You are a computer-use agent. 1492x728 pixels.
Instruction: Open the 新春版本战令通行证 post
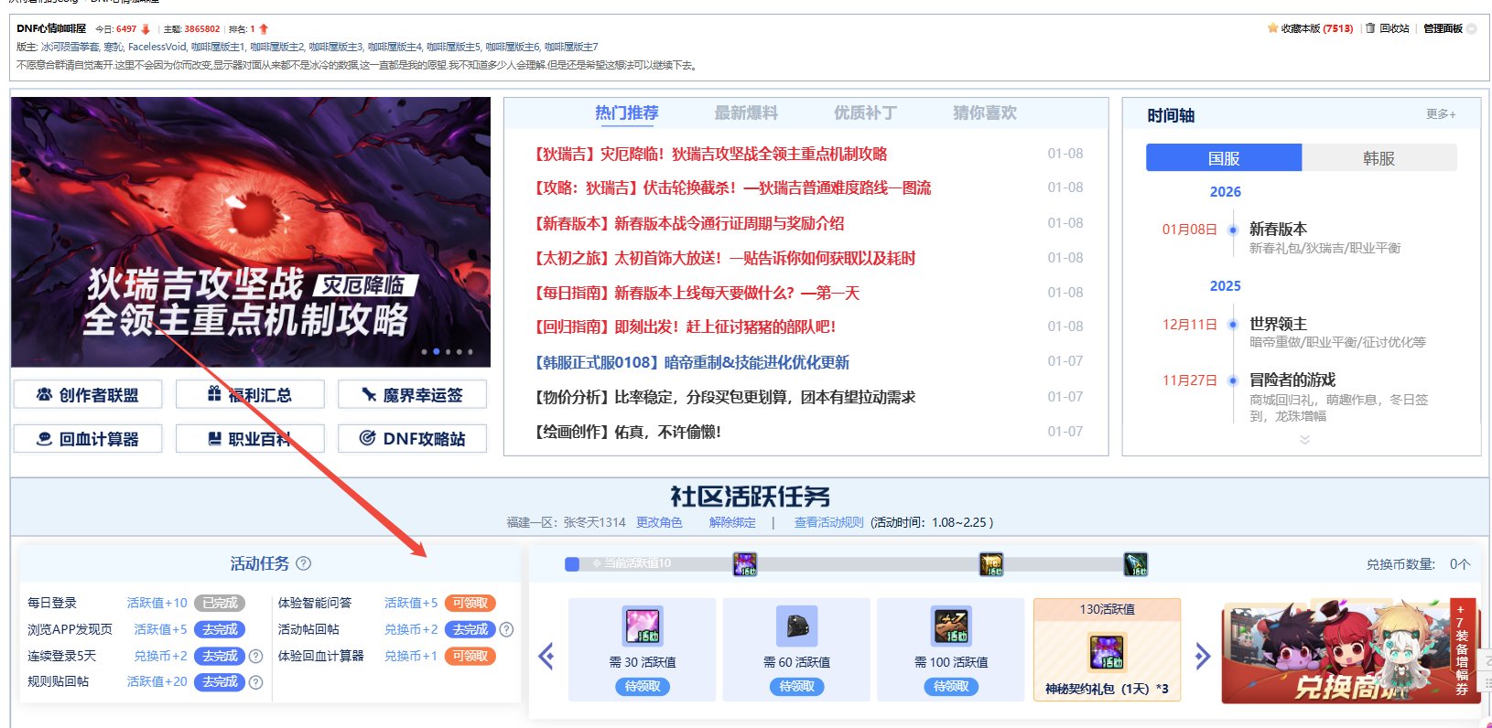point(689,223)
